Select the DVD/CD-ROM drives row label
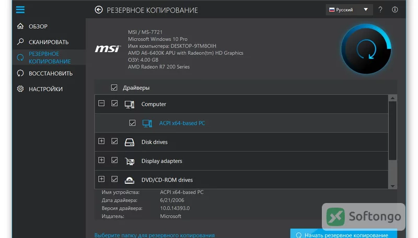This screenshot has height=238, width=418. 167,180
